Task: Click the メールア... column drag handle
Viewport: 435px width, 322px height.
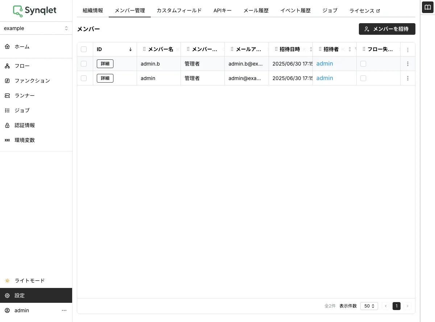Action: tap(232, 49)
